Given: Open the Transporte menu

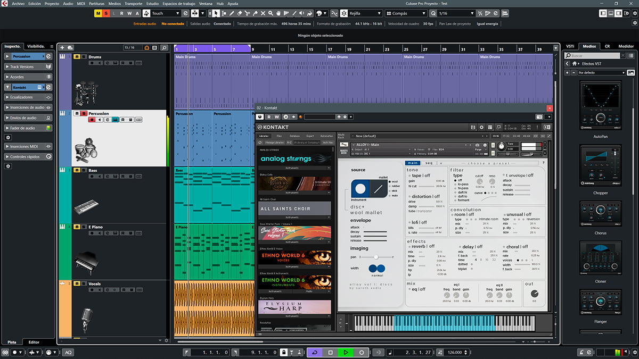Looking at the screenshot, I should click(133, 3).
